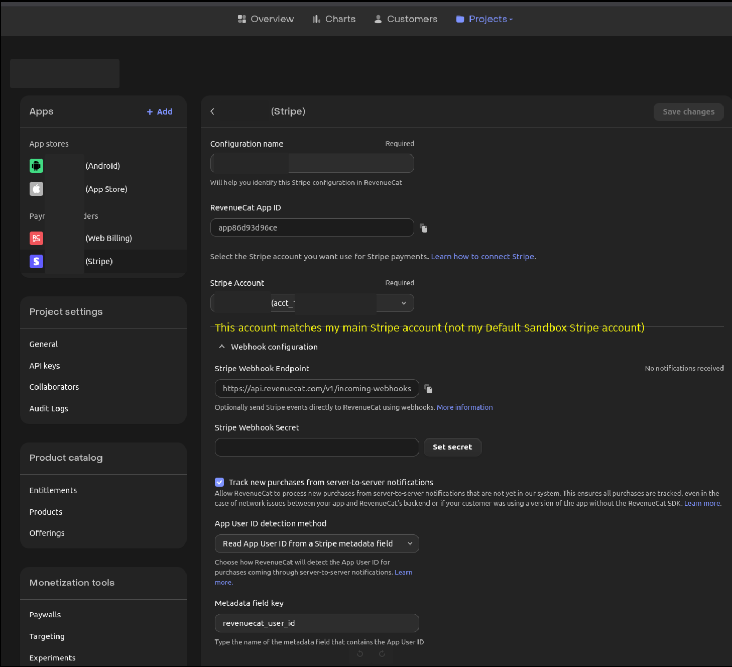Select the (Stripe) app entry

click(103, 261)
